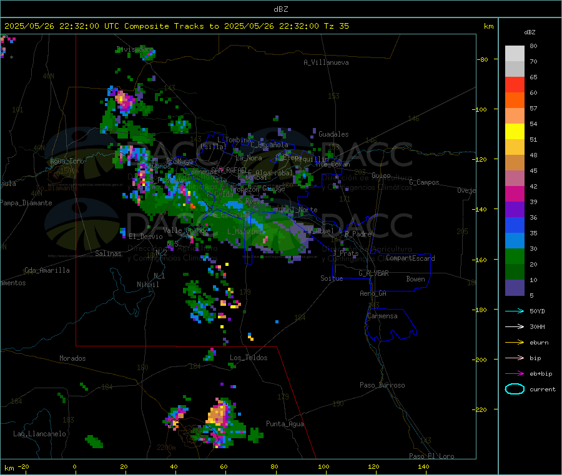Click the Punta_Agua place label
562x475 pixels.
(x=285, y=424)
